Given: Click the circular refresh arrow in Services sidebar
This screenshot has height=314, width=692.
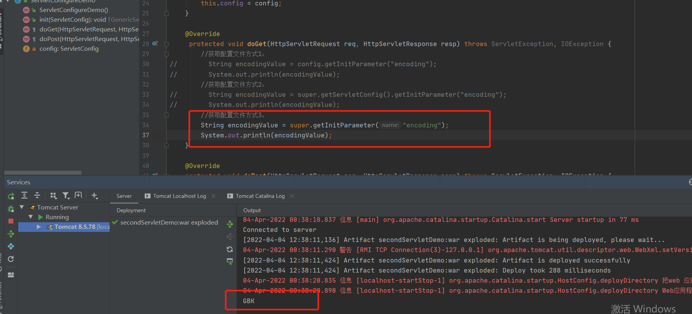Looking at the screenshot, I should [11, 259].
